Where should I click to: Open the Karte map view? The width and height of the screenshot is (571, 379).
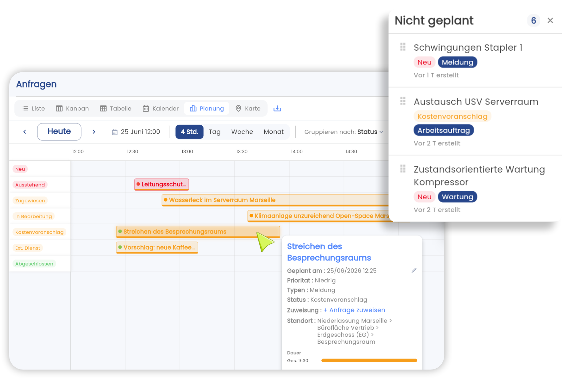click(x=248, y=109)
